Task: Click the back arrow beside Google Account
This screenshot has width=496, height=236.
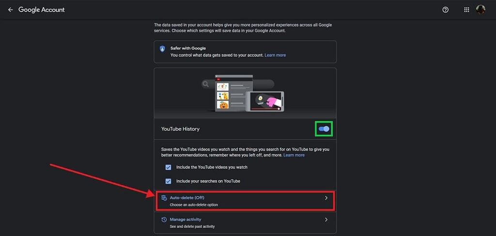Action: coord(11,10)
